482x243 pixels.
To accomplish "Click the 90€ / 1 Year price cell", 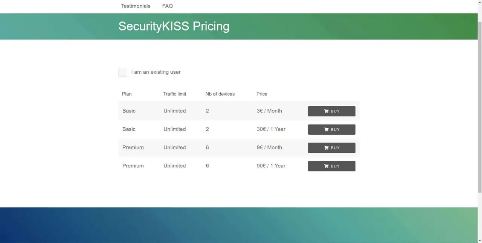I will (x=271, y=166).
